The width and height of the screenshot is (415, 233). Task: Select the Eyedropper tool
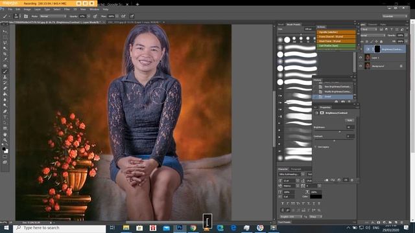(x=5, y=60)
